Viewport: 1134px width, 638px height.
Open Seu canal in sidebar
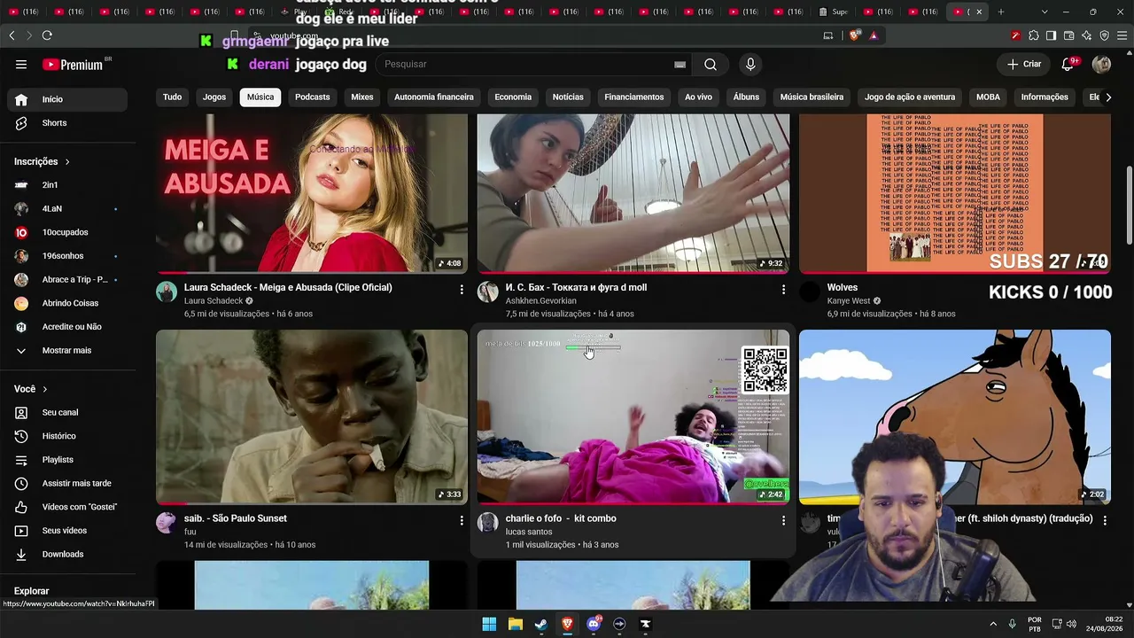pyautogui.click(x=67, y=412)
